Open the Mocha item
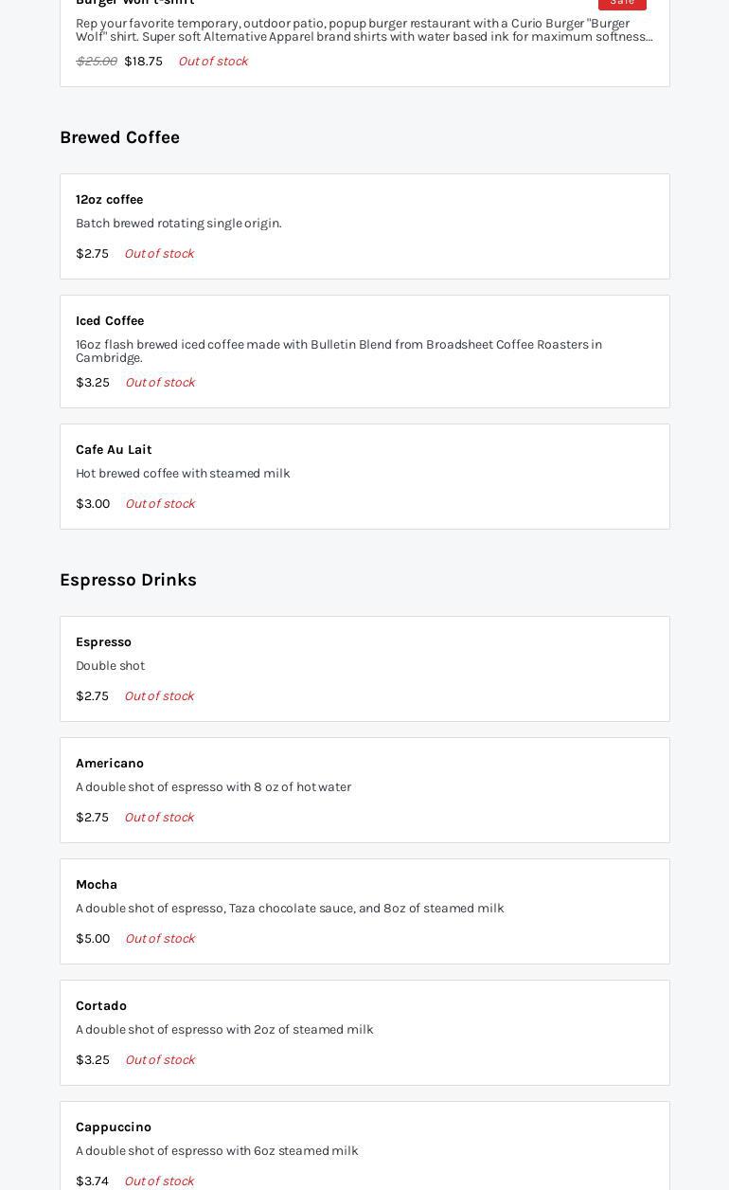729x1190 pixels. pos(97,885)
